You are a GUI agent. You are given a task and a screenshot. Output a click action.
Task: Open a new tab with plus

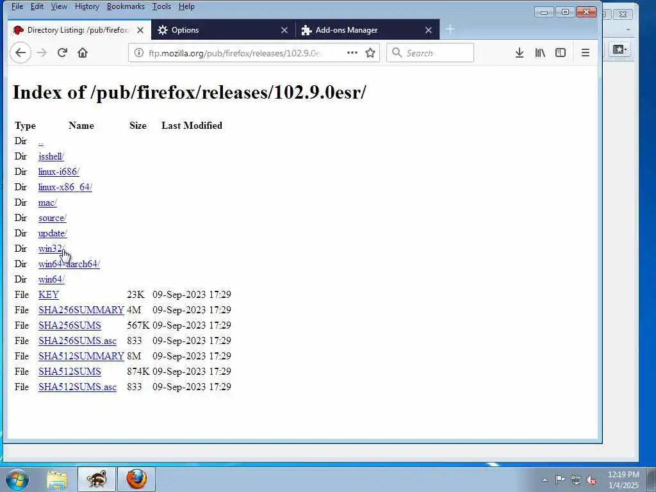click(450, 29)
